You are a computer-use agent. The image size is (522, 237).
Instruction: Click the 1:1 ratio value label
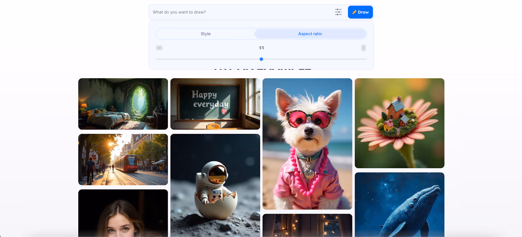click(261, 48)
